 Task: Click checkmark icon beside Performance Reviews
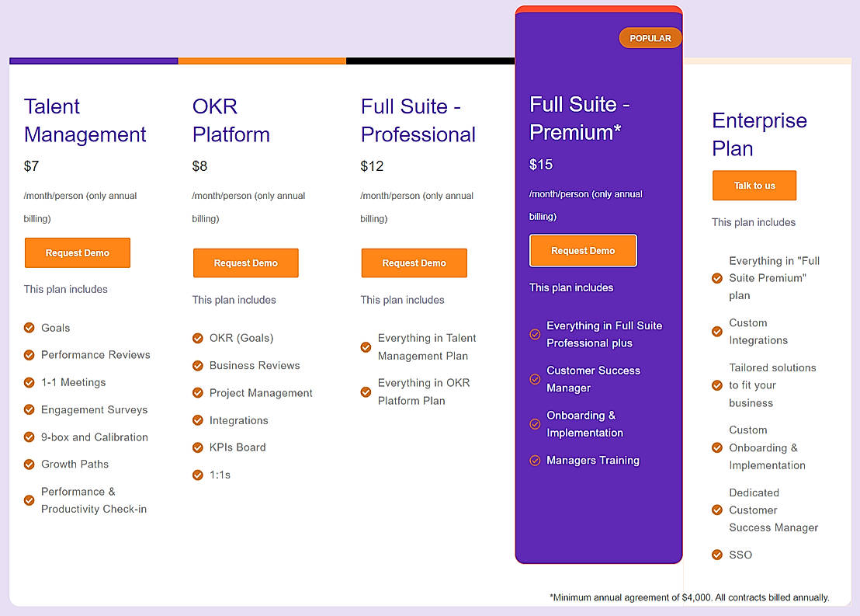tap(29, 355)
